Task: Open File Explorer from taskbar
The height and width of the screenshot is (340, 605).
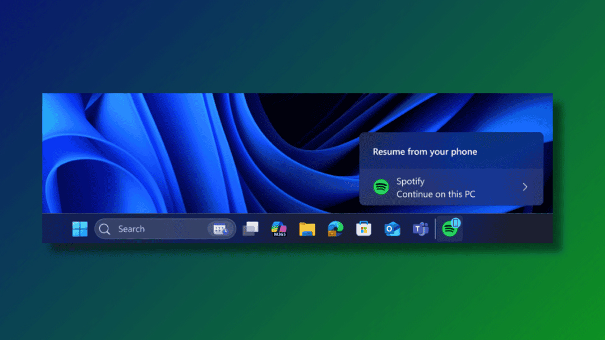Action: tap(307, 229)
